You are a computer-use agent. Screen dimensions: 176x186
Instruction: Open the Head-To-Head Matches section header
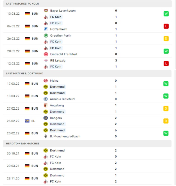tap(87, 144)
